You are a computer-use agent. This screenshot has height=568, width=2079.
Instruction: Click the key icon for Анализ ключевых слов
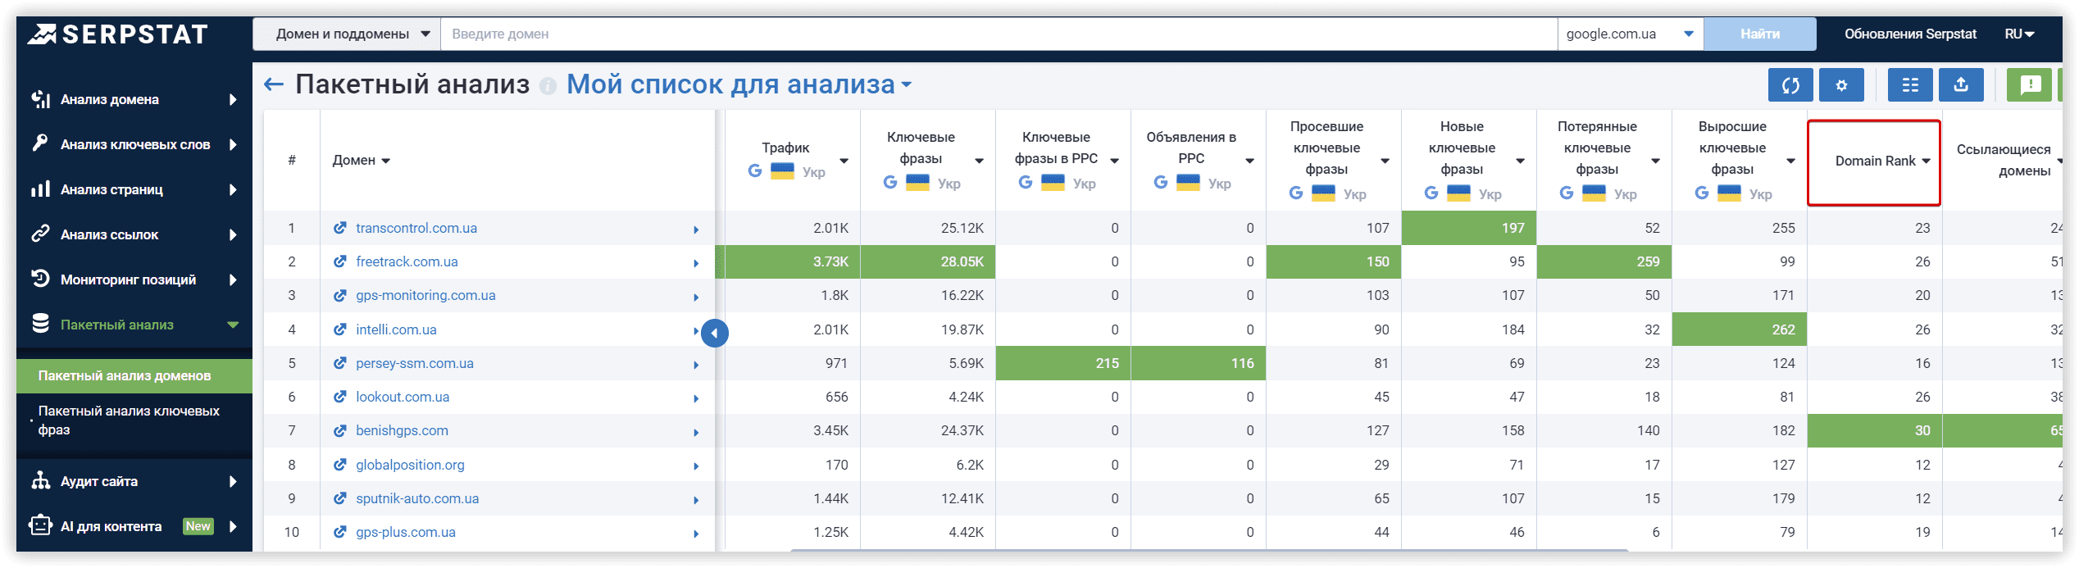[41, 143]
